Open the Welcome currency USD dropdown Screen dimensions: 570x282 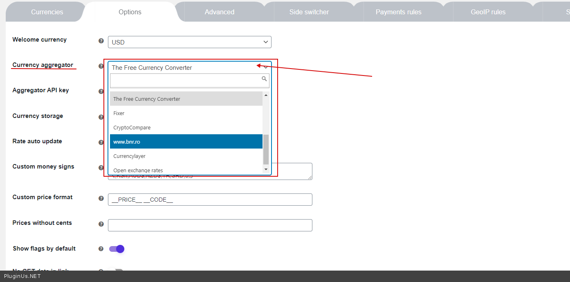(189, 42)
